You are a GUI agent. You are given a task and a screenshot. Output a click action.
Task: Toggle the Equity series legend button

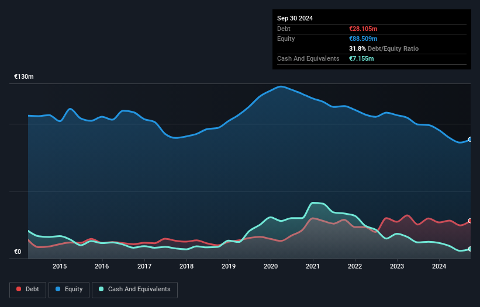pos(69,289)
